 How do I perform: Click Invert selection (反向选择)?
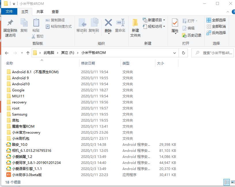pyautogui.click(x=216, y=33)
